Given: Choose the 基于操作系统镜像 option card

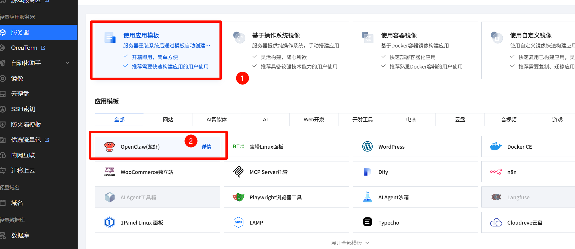Looking at the screenshot, I should click(286, 50).
